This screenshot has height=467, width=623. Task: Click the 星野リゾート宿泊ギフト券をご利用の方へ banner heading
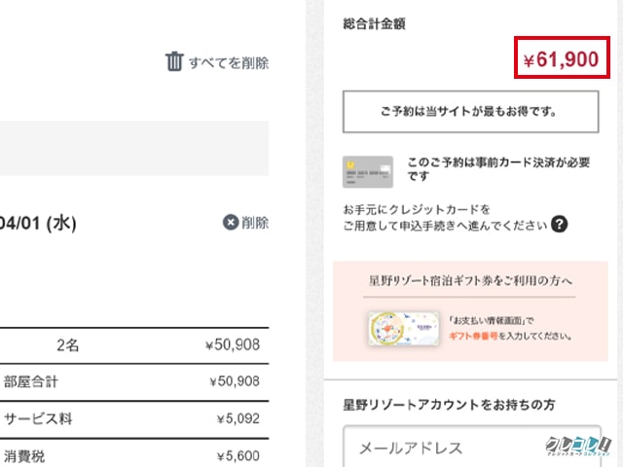point(468,281)
